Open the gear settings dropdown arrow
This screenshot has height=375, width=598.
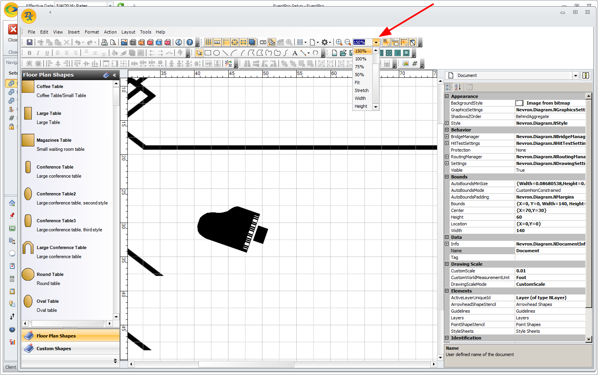330,42
